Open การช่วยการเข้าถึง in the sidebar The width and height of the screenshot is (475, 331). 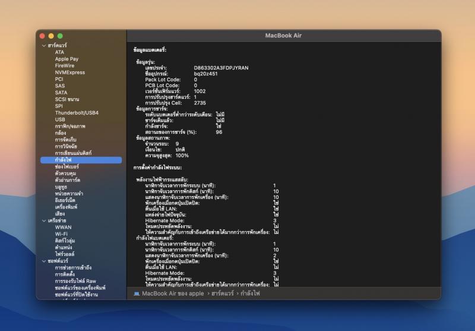point(73,267)
